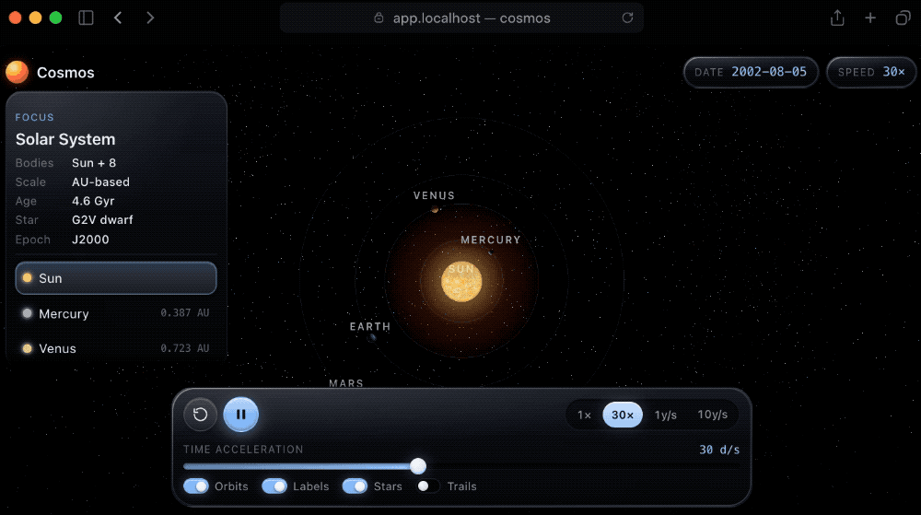The height and width of the screenshot is (515, 921).
Task: Click the address bar app.localhost
Action: 461,18
